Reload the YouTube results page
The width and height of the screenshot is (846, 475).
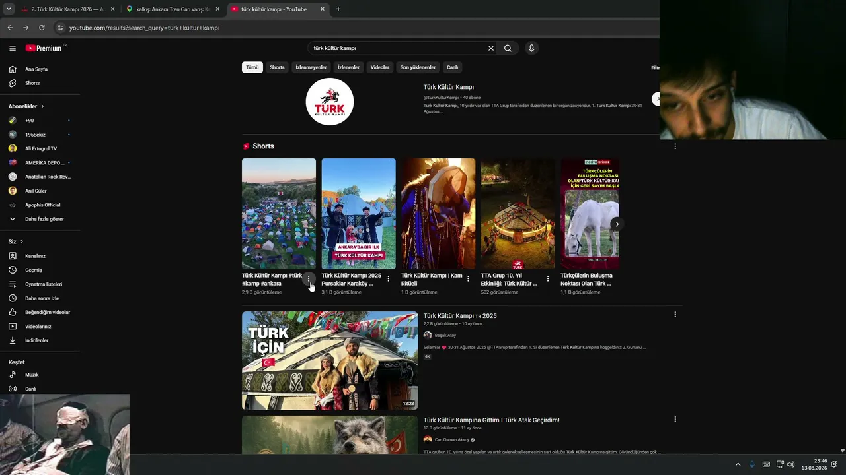(42, 28)
